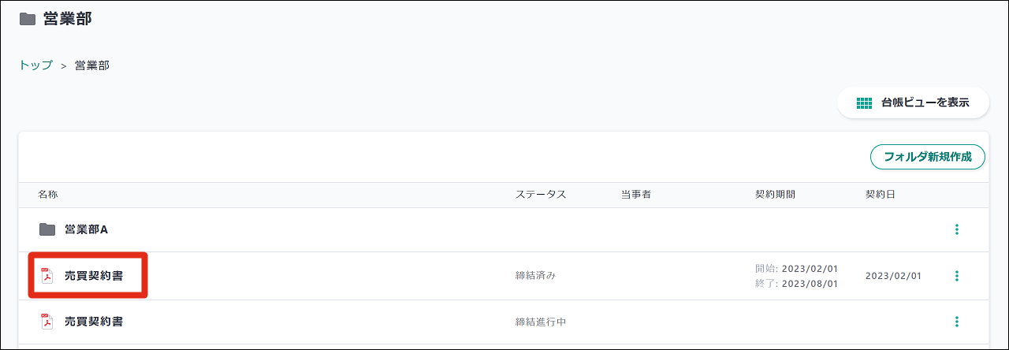Click PDF icon of 締結済み 売買契約書
The height and width of the screenshot is (350, 1009).
coord(47,276)
